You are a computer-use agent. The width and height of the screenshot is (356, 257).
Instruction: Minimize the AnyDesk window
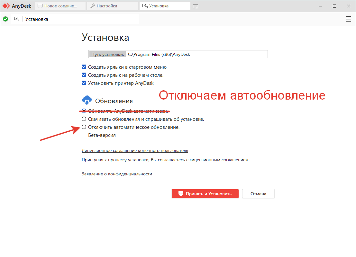(320, 6)
